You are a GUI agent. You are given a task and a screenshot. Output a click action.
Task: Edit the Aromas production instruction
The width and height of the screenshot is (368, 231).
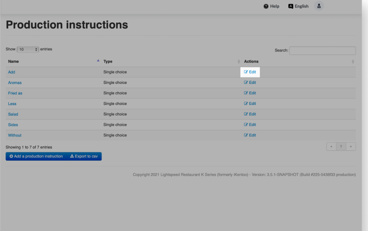coord(250,83)
